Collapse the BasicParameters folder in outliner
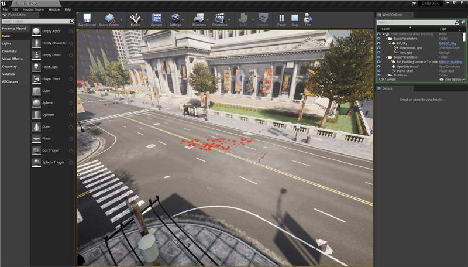Screen dimensions: 468x267 (385, 39)
